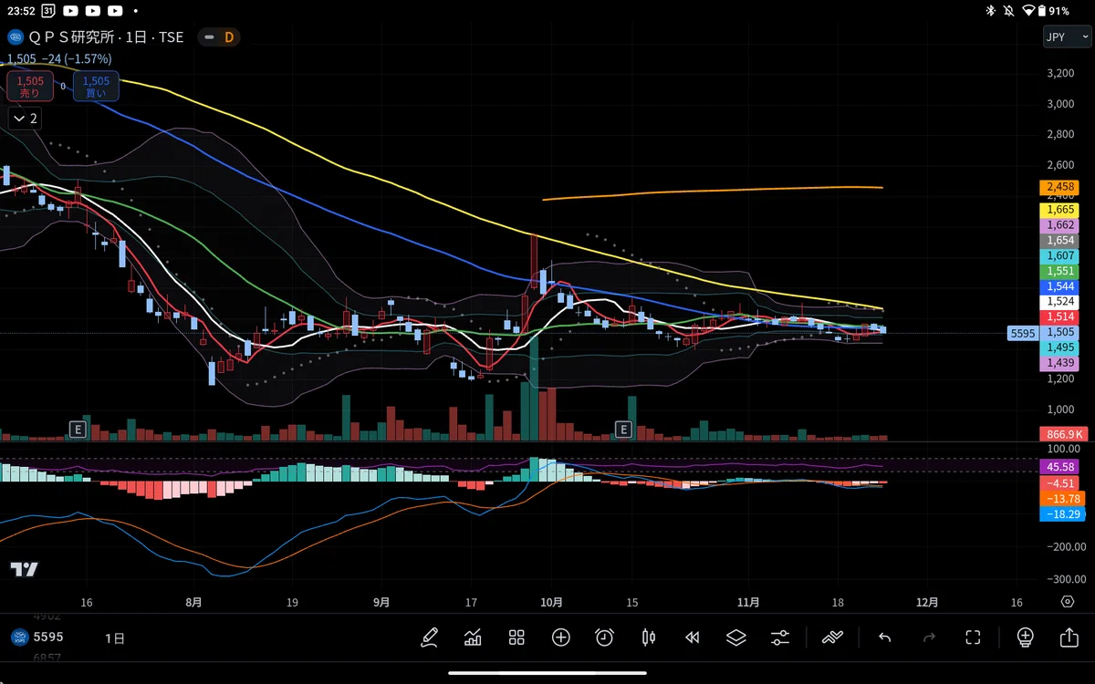The width and height of the screenshot is (1095, 684).
Task: Open axis settings hexagon gear icon
Action: tap(1068, 602)
